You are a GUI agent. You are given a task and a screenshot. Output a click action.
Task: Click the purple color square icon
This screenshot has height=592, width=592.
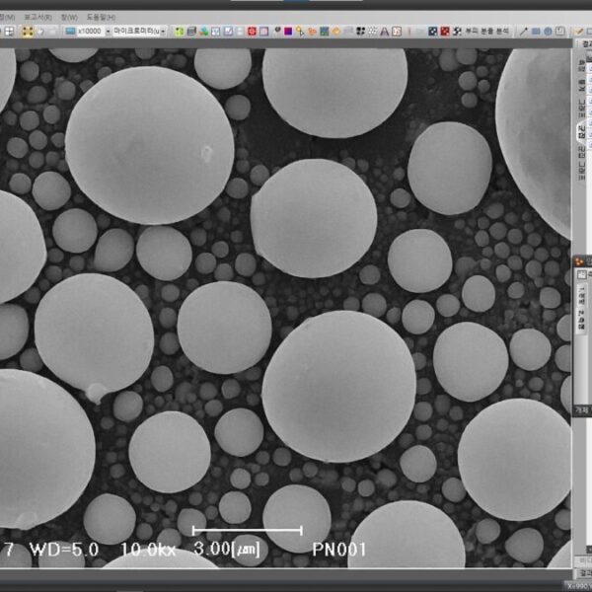click(288, 32)
